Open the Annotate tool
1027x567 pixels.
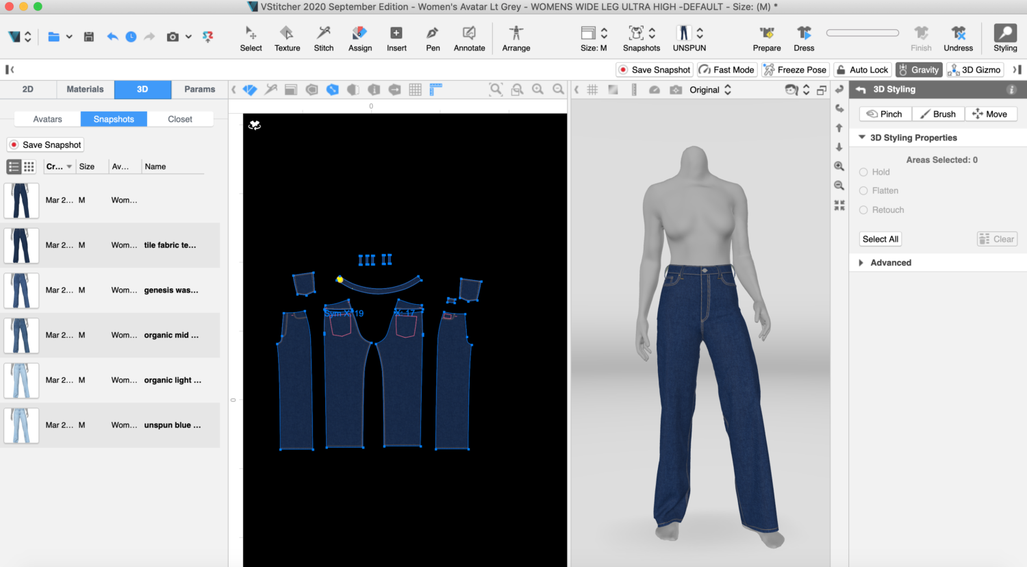[469, 38]
